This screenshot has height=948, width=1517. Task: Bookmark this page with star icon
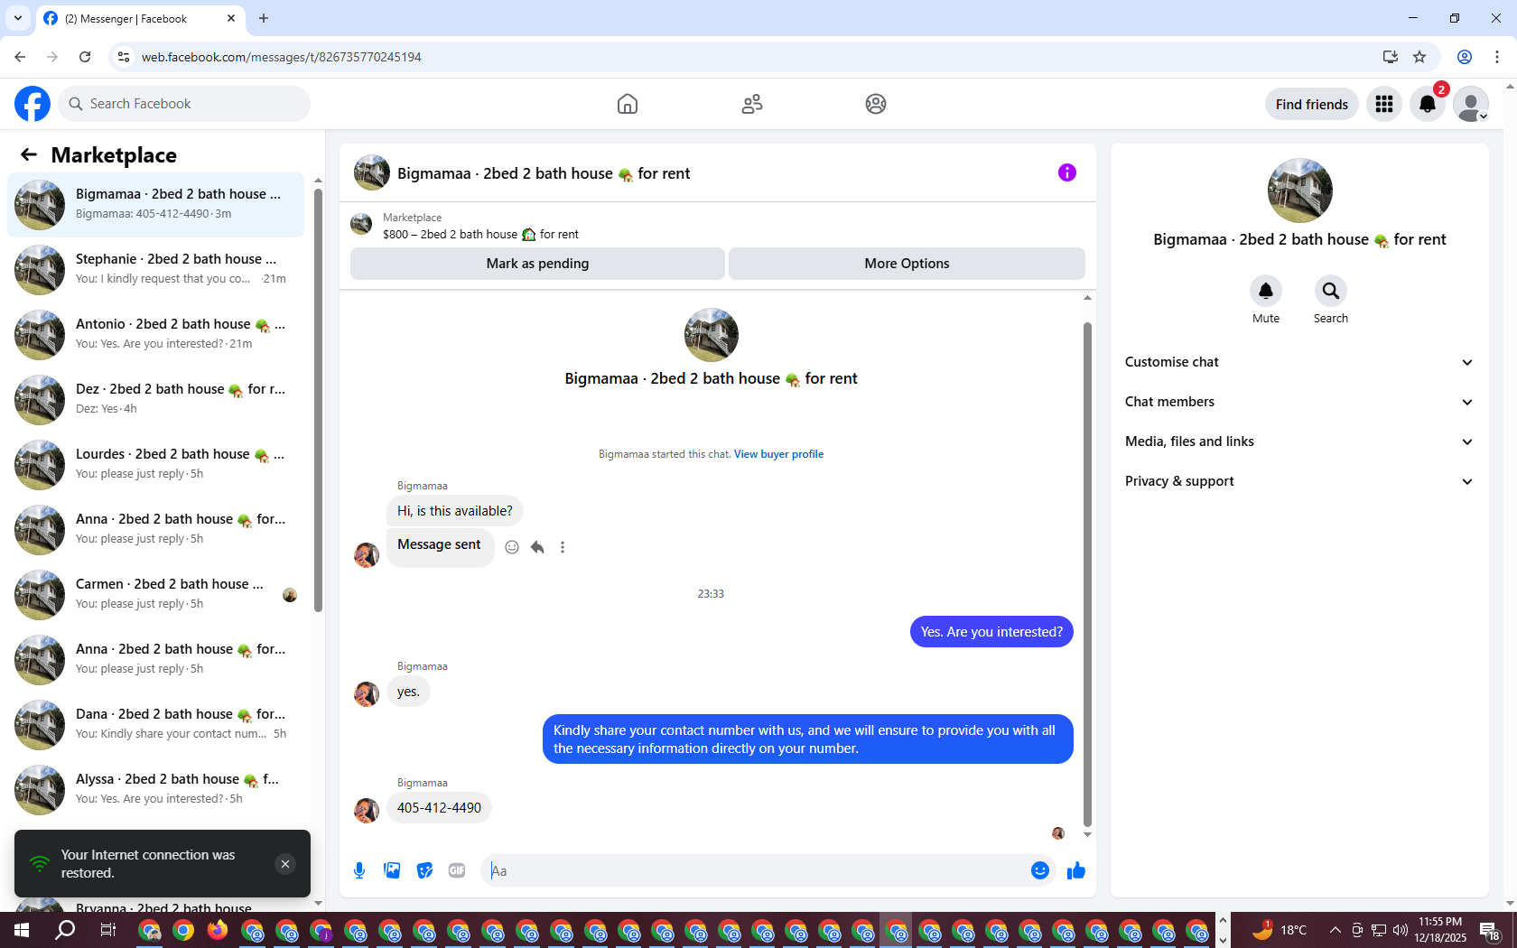click(1419, 57)
